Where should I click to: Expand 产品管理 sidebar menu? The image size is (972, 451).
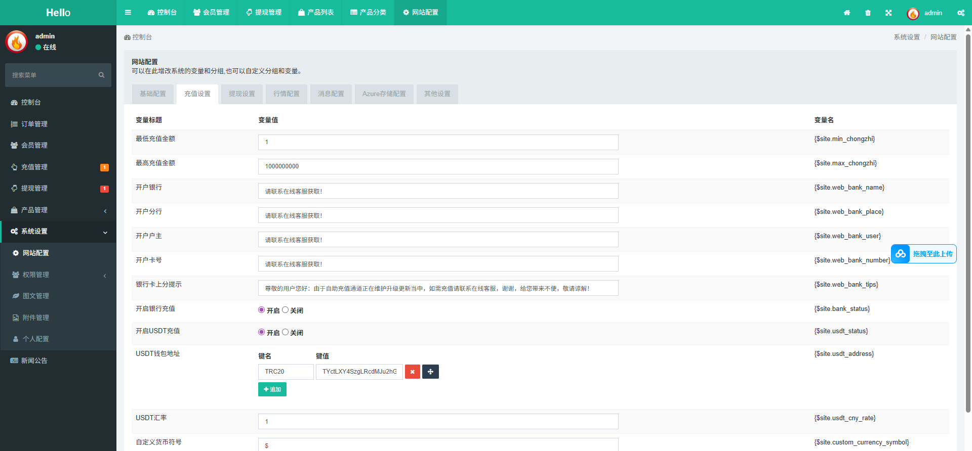tap(58, 210)
